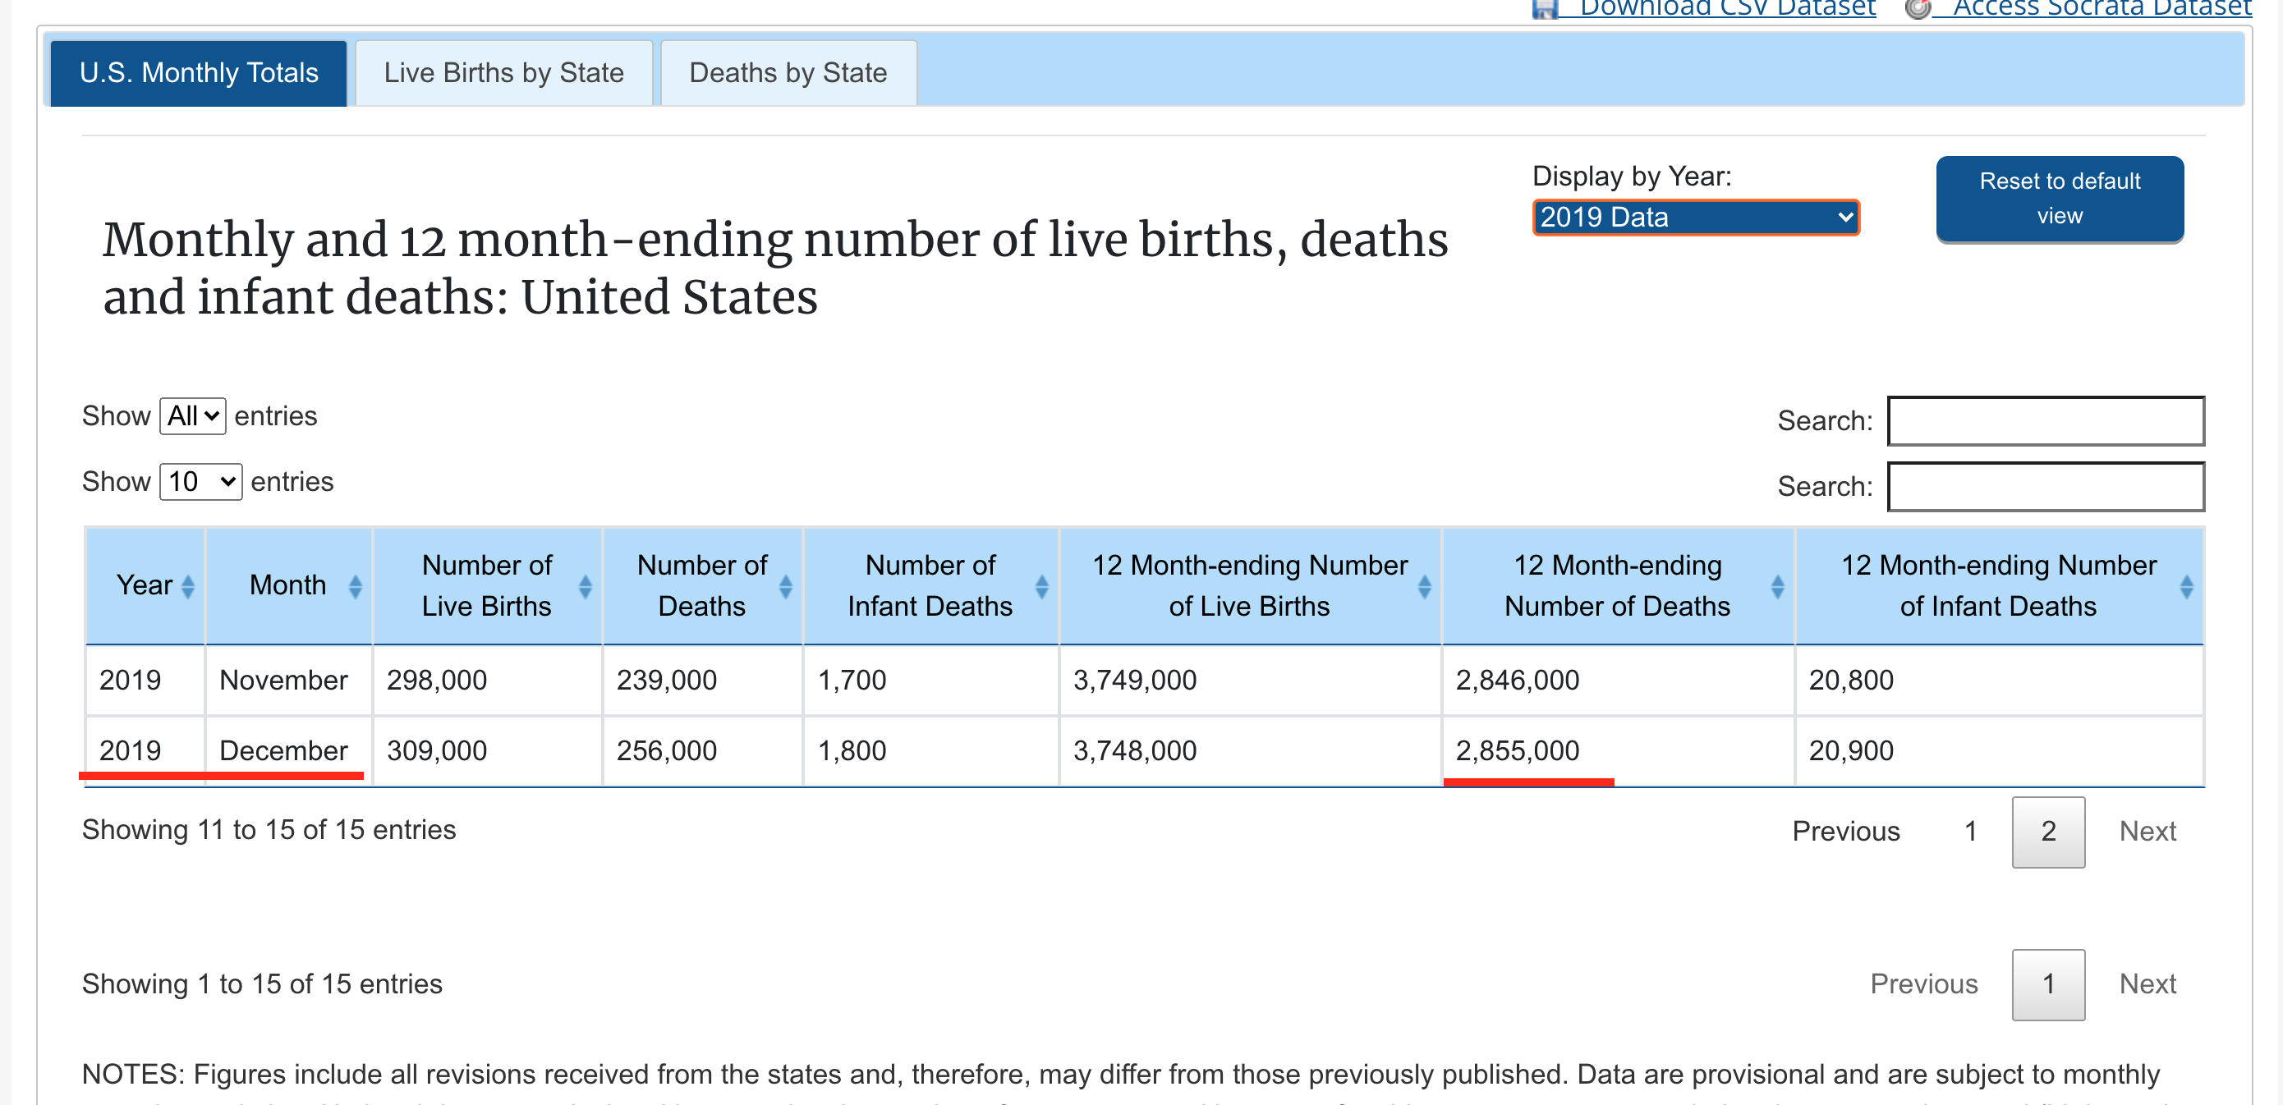The height and width of the screenshot is (1105, 2283).
Task: Sort 12 Month-ending Infant Deaths column
Action: [x=2185, y=585]
